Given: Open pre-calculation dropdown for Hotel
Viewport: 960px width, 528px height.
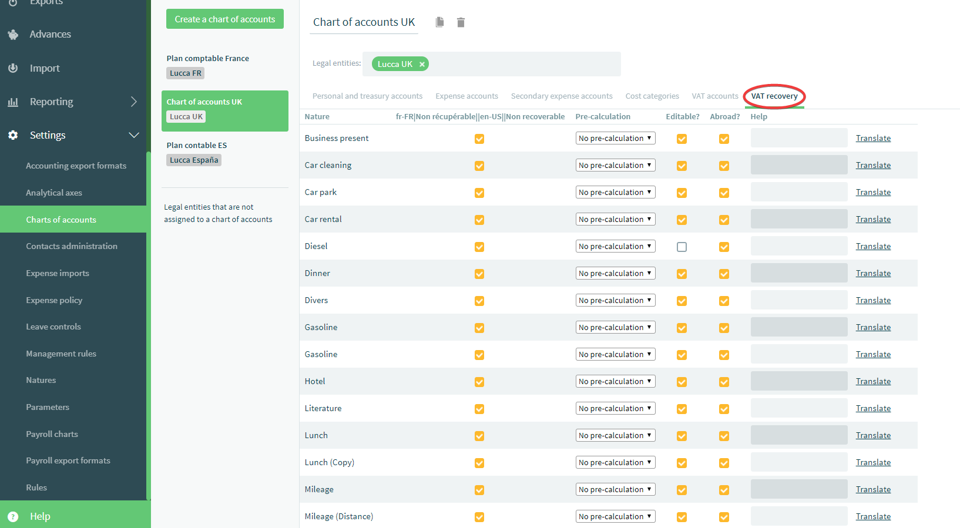Looking at the screenshot, I should [615, 381].
